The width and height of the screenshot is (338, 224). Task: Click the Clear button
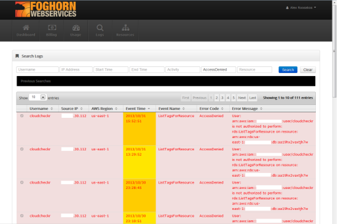(x=308, y=70)
